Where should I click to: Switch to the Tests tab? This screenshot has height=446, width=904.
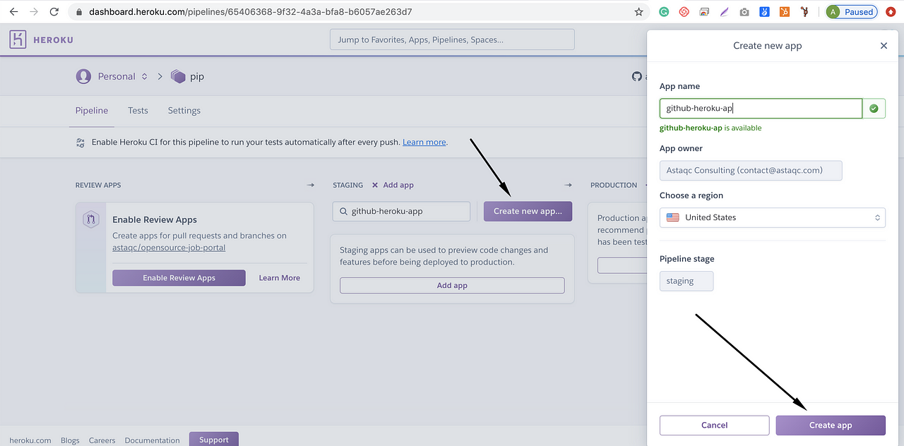tap(138, 110)
